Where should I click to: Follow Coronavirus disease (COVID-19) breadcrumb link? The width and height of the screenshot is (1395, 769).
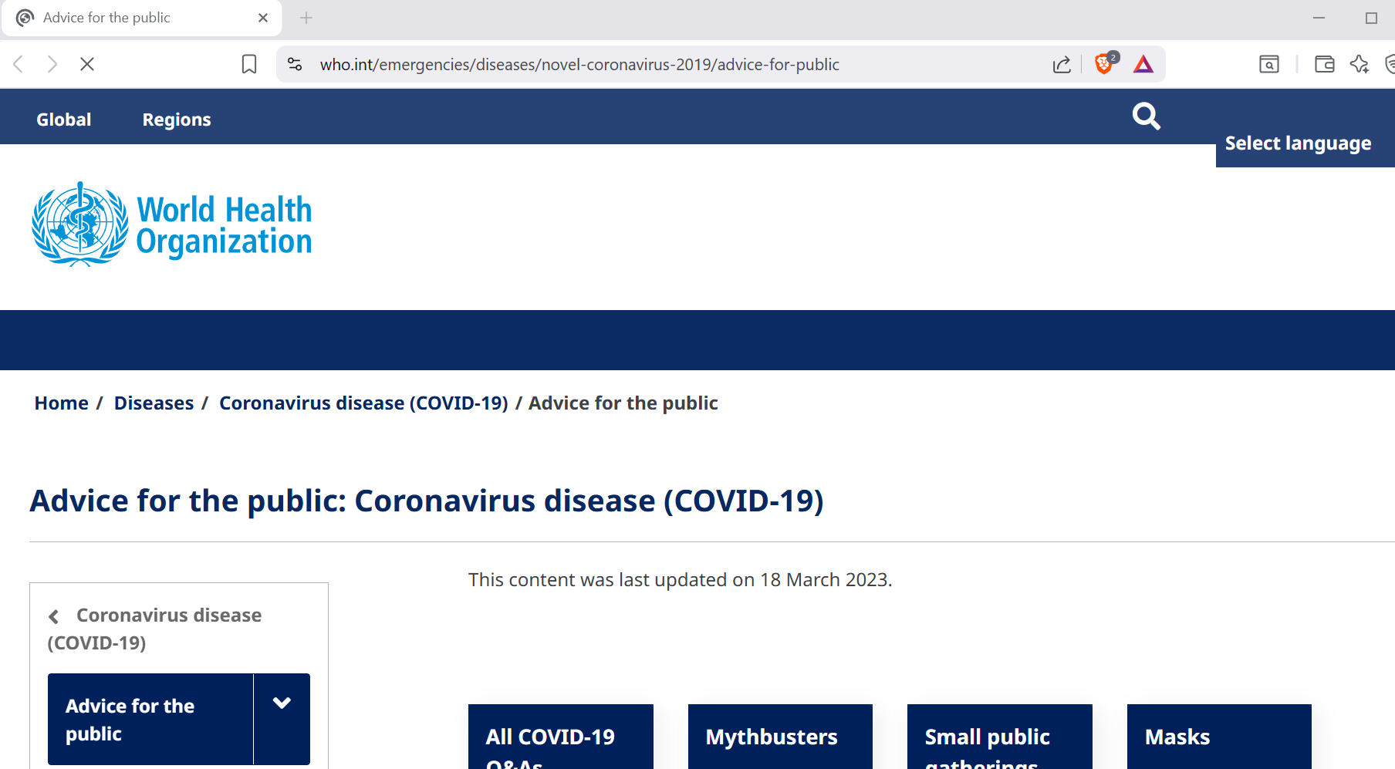[x=363, y=403]
